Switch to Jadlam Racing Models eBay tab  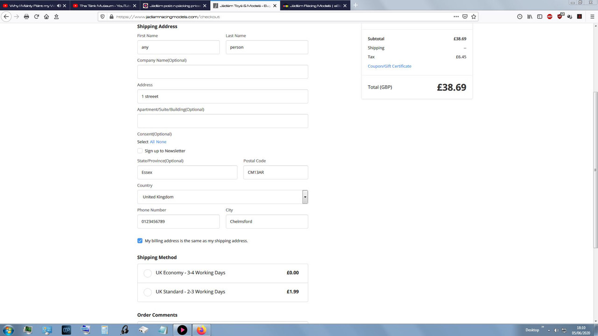pos(315,6)
